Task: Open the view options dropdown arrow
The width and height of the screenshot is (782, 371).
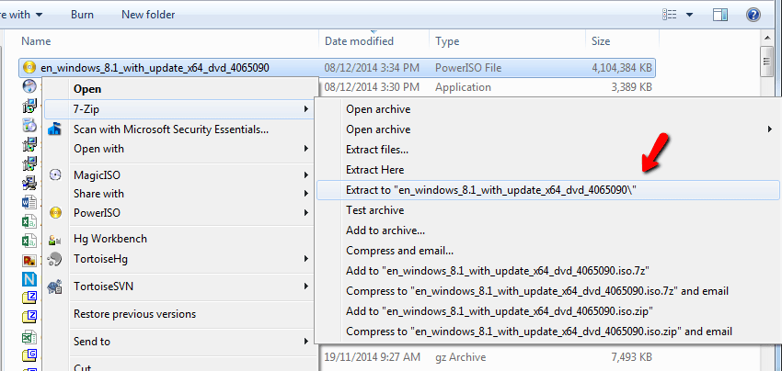Action: 689,15
